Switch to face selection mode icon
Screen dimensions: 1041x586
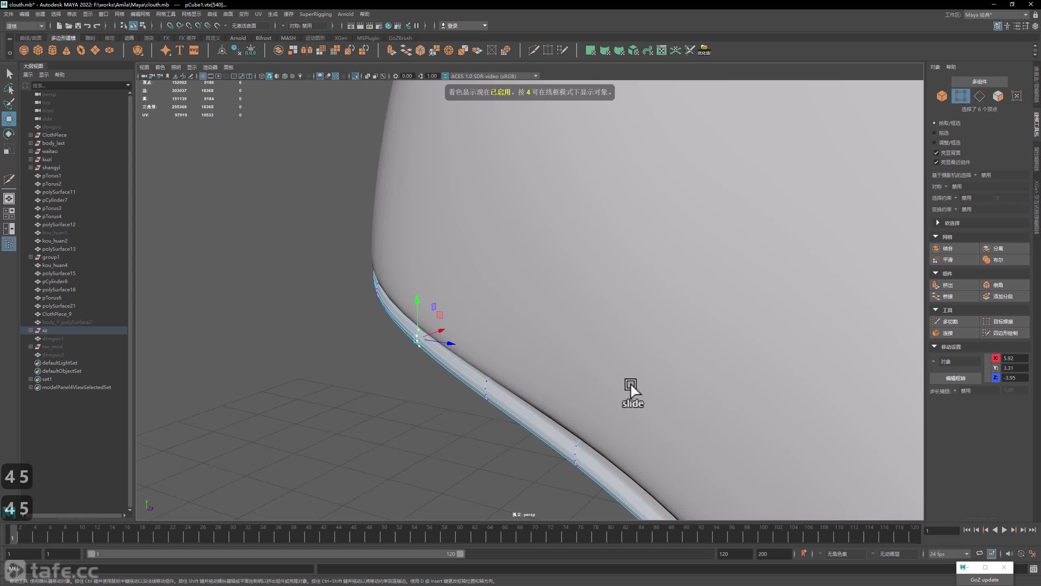998,96
